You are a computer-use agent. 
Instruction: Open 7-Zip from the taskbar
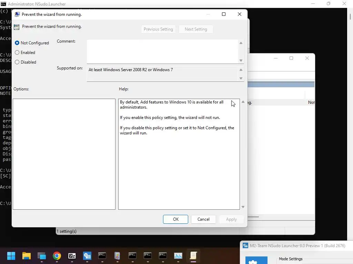click(72, 256)
